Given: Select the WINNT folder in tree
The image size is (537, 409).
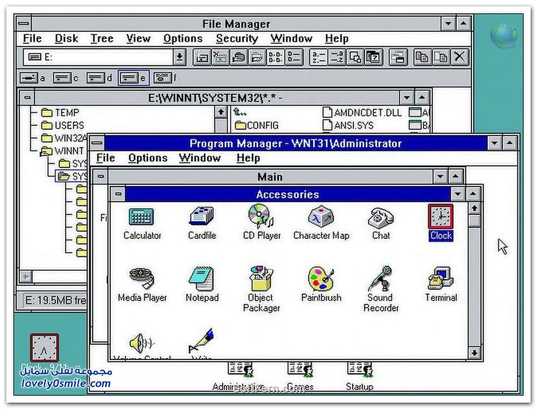Looking at the screenshot, I should click(x=63, y=151).
